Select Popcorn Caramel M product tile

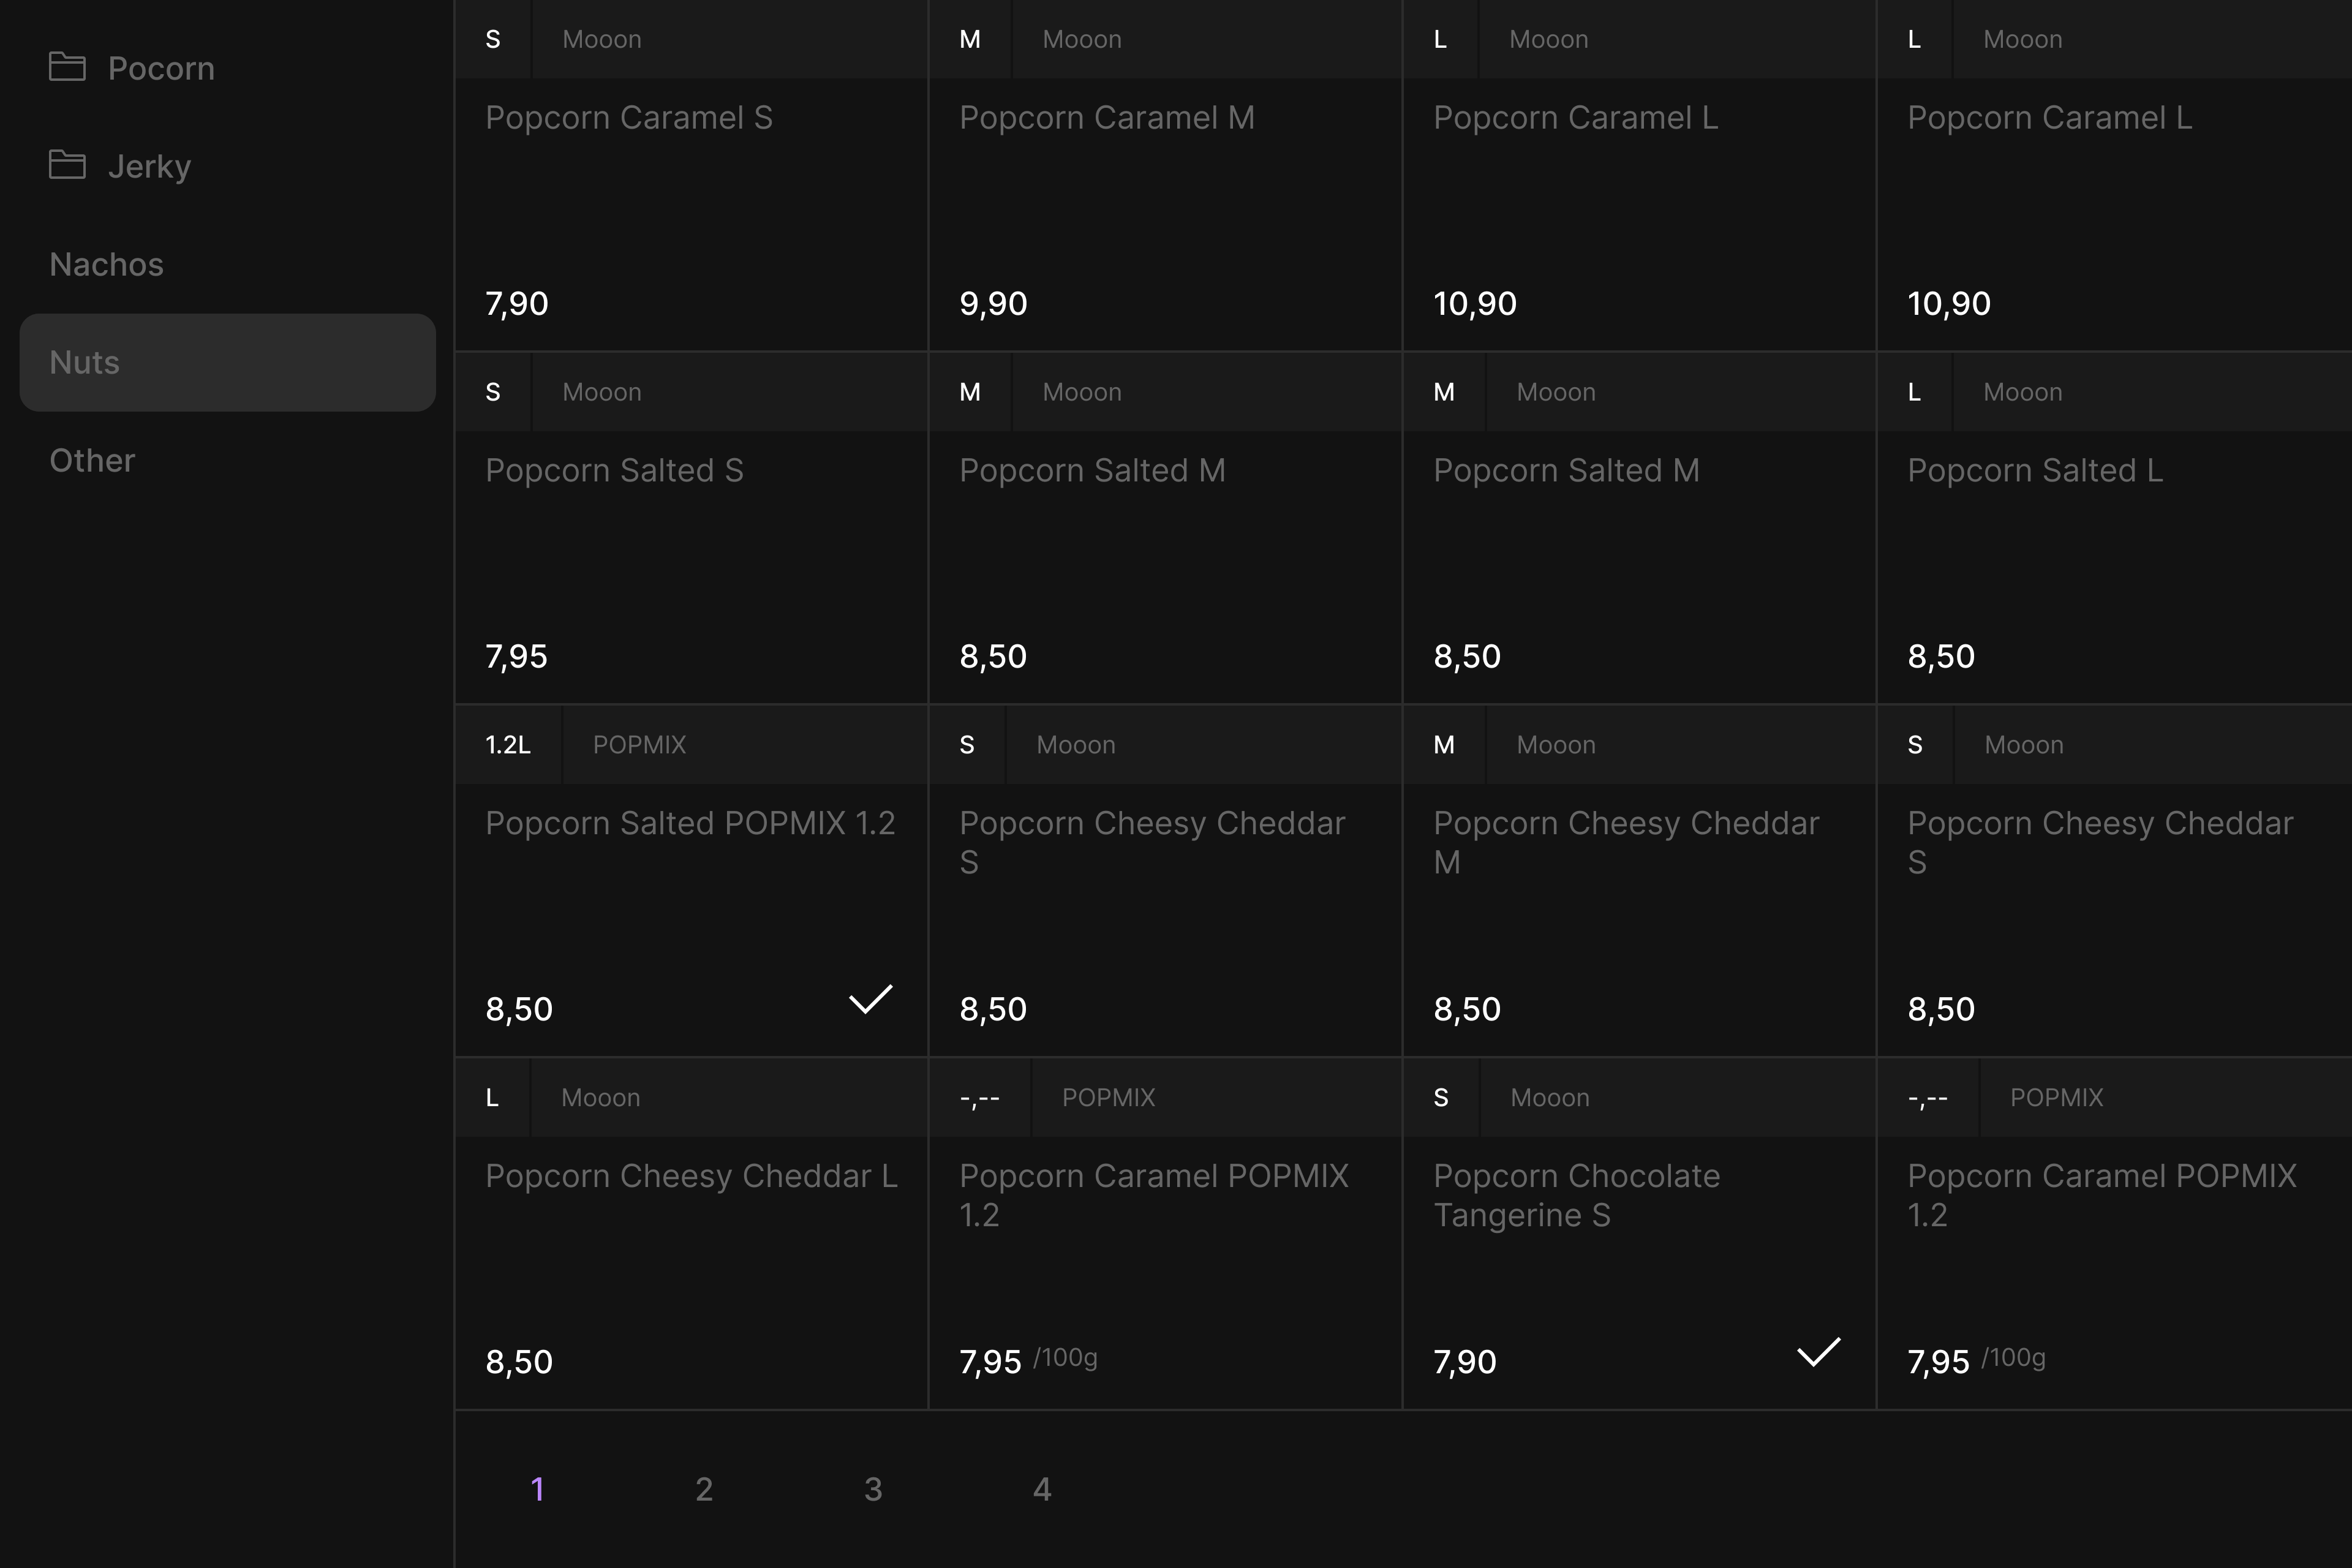1164,200
